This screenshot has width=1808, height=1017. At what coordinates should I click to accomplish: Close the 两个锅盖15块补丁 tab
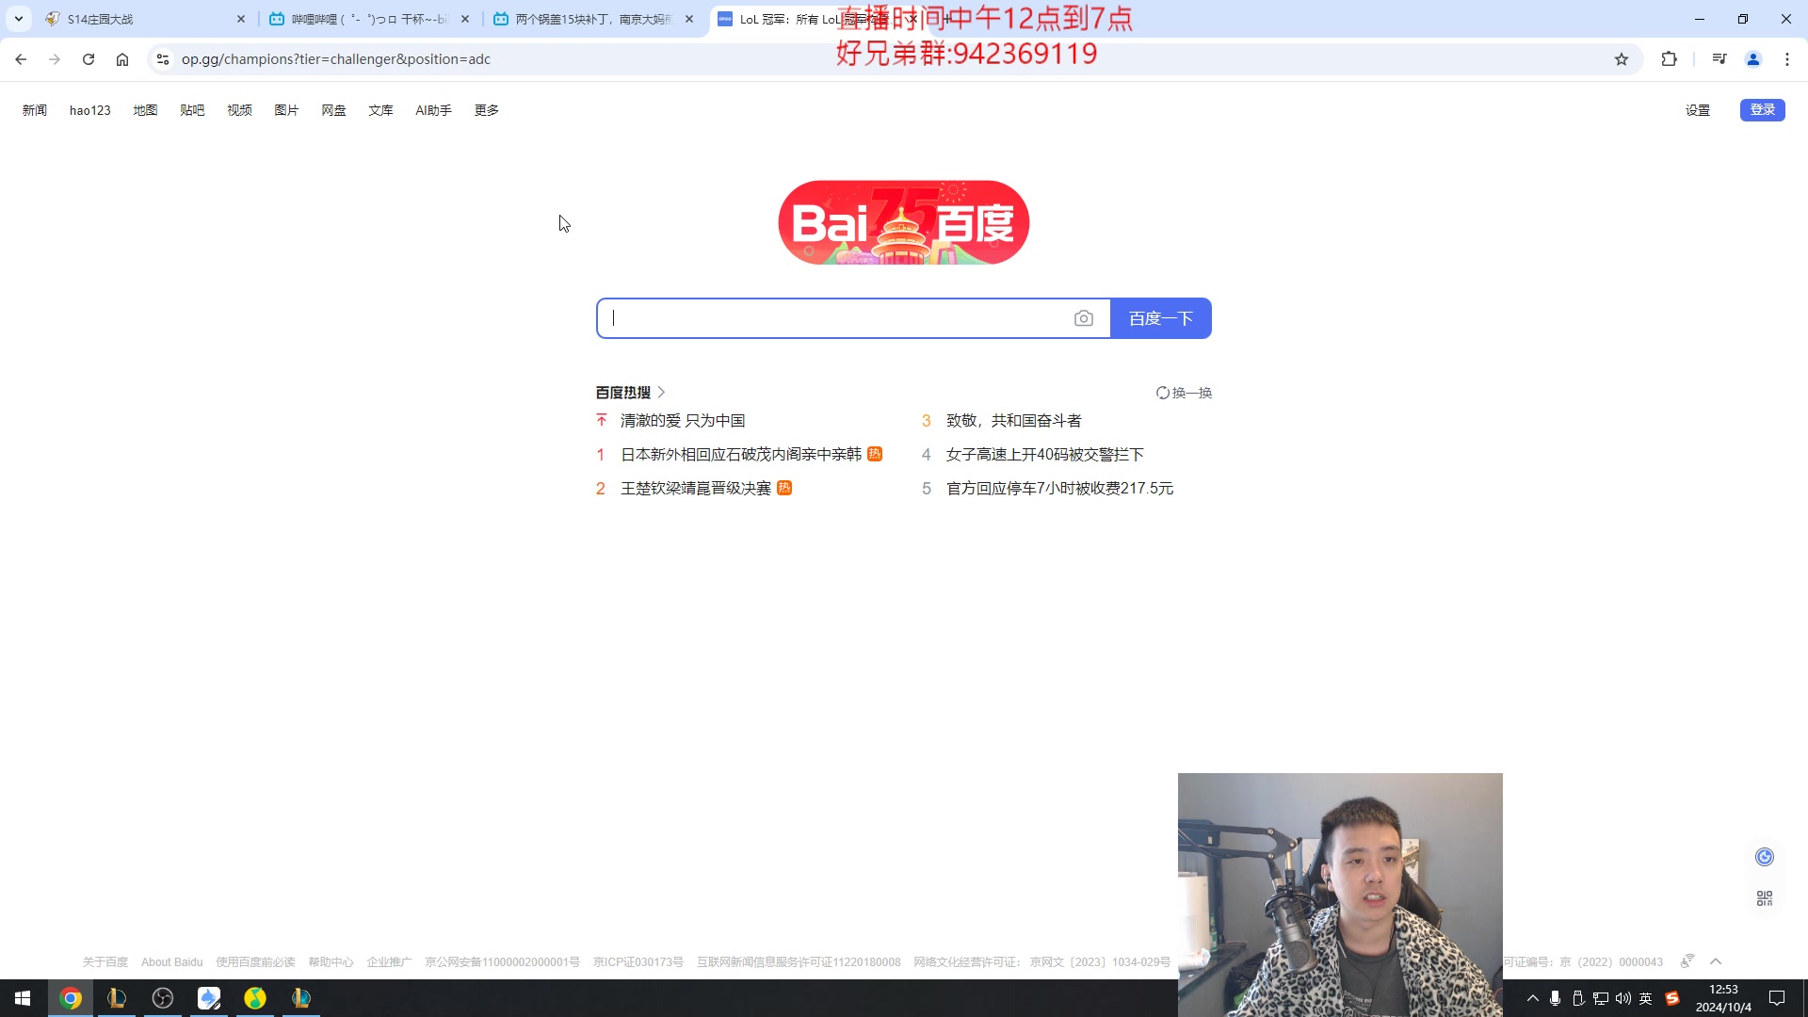click(689, 19)
